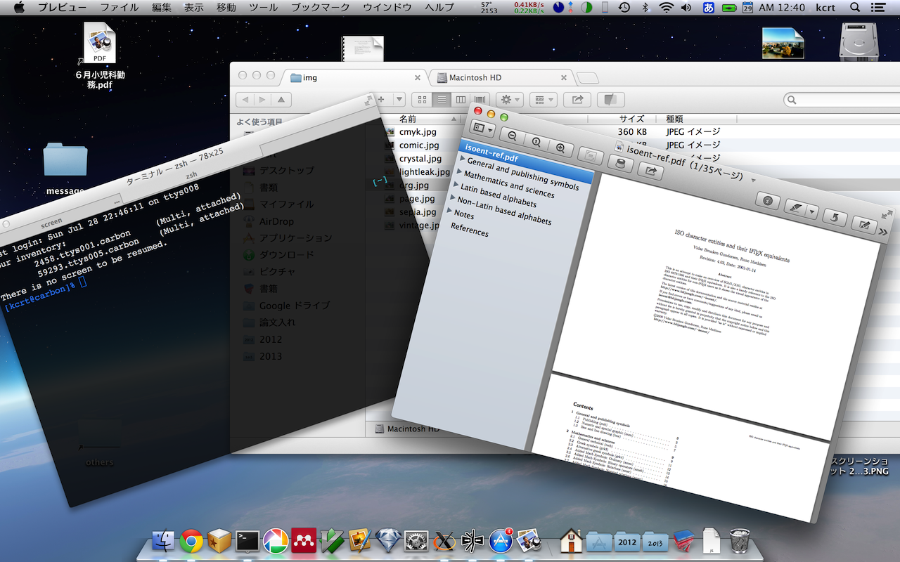The width and height of the screenshot is (900, 562).
Task: Open ブックマーク menu in menu bar
Action: (320, 7)
